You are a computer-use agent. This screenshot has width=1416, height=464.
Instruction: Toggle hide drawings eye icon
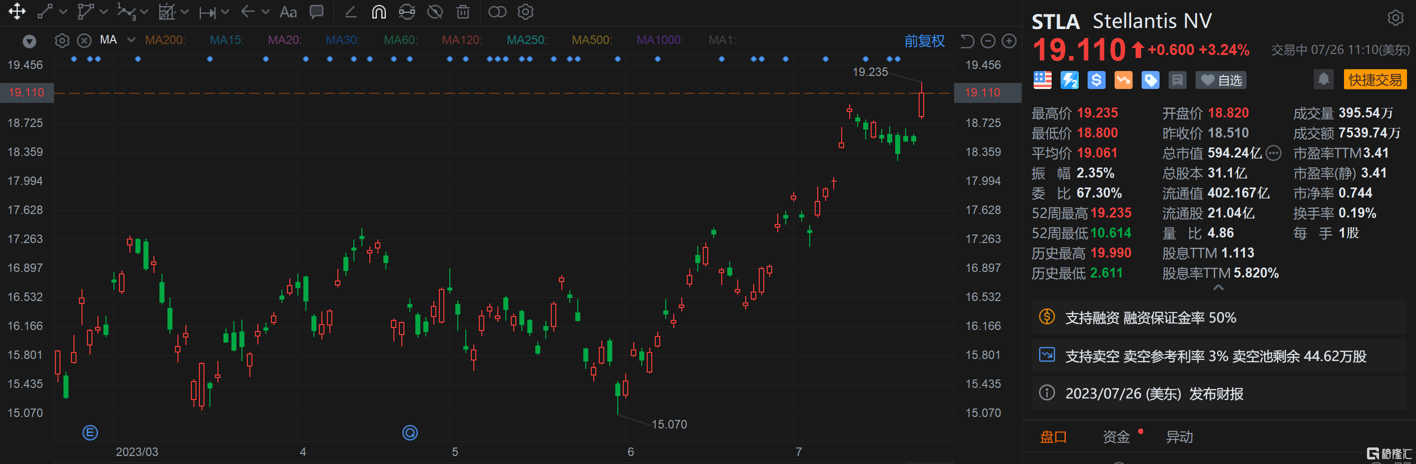pyautogui.click(x=435, y=11)
